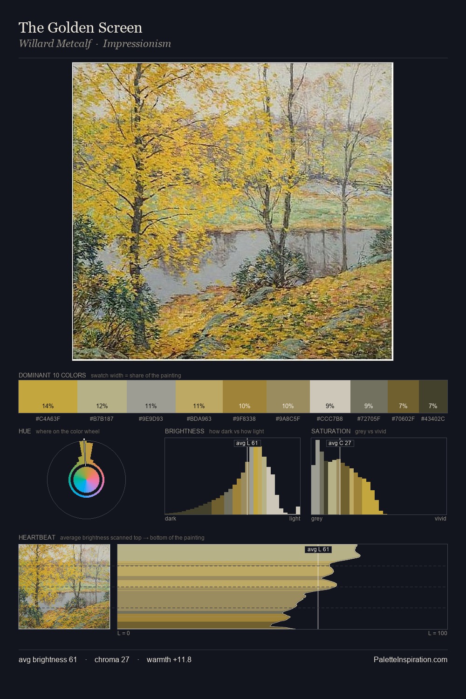The image size is (466, 699).
Task: Click the 'BRIGHTNESS' section heading
Action: click(x=185, y=431)
